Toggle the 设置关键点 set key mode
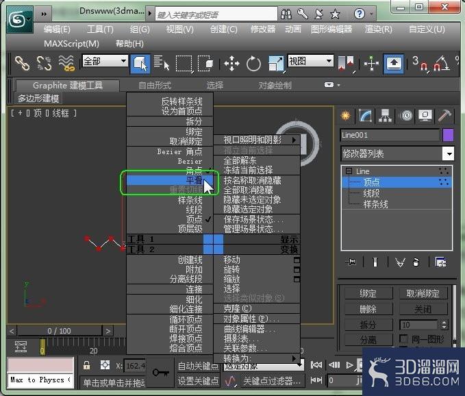The image size is (465, 396). coord(198,380)
